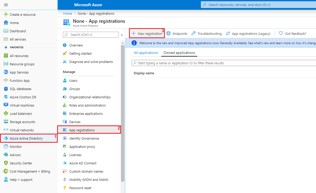Switch to the All applications tab
This screenshot has width=316, height=193.
pyautogui.click(x=146, y=53)
